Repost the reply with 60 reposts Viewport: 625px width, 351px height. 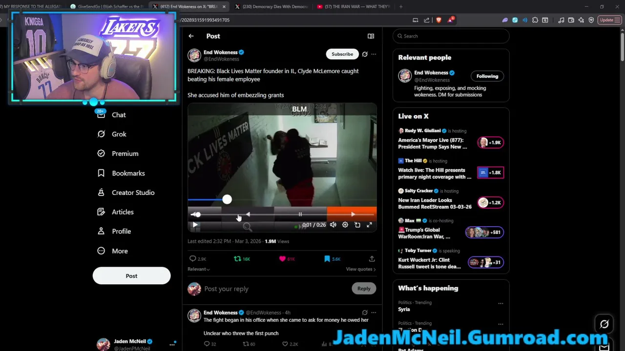[249, 344]
